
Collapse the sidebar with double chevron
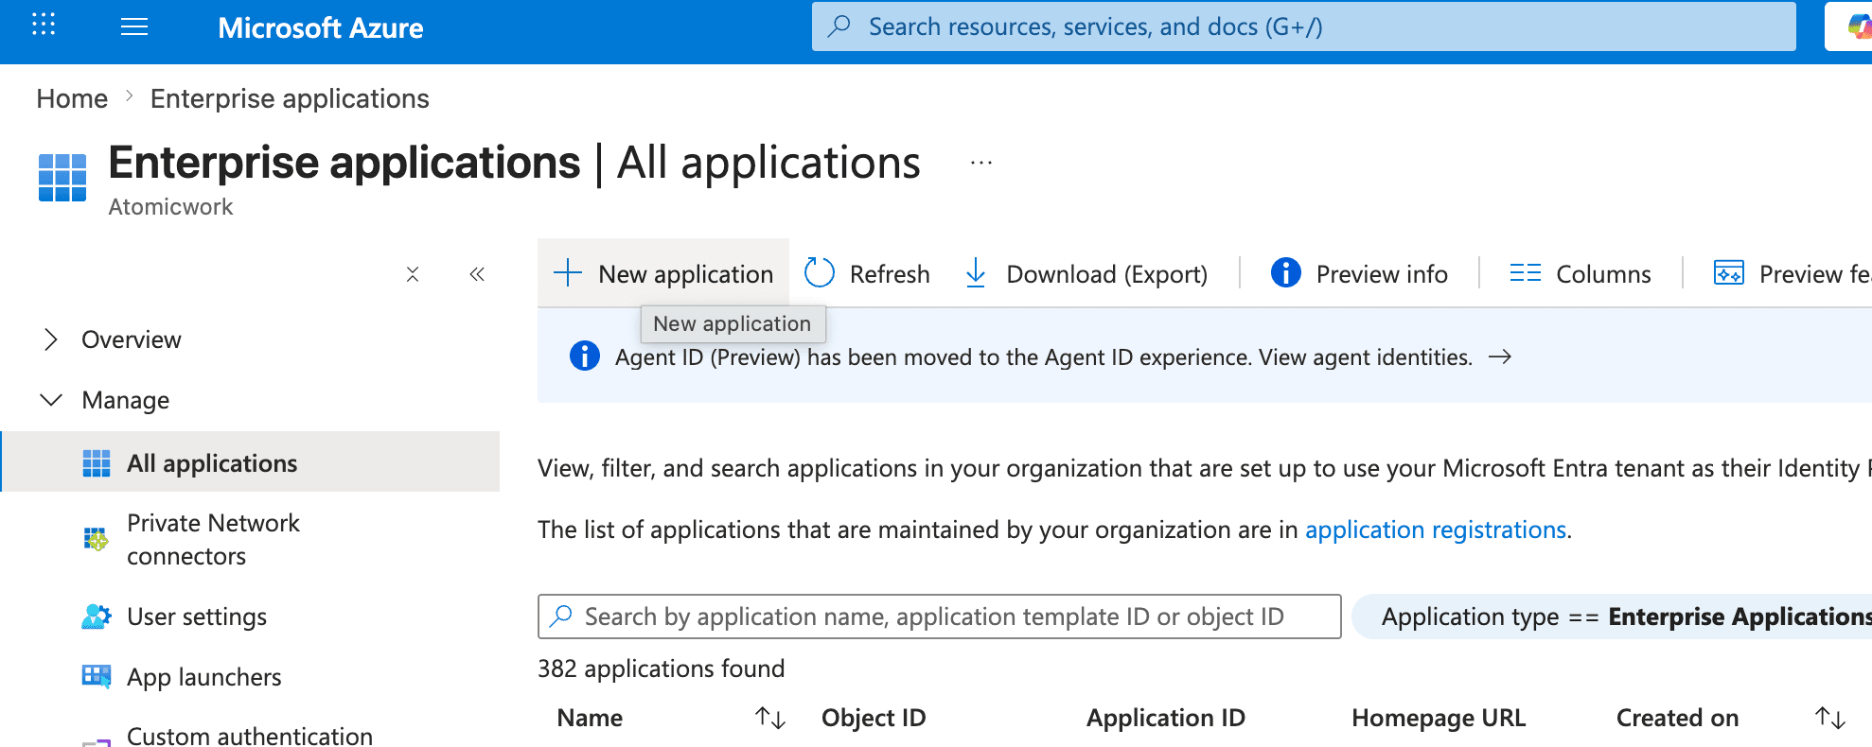click(x=477, y=274)
